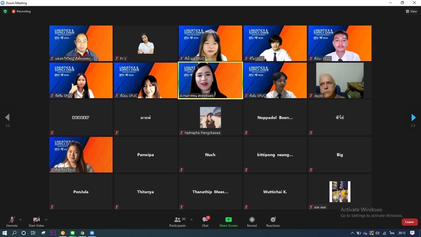Select the highlighted active speaker tile
The width and height of the screenshot is (421, 237).
click(210, 81)
